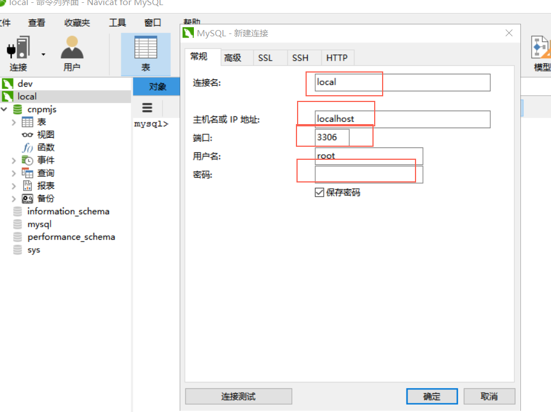Open the 连接 connection toolbar icon
The height and width of the screenshot is (412, 551).
tap(18, 53)
